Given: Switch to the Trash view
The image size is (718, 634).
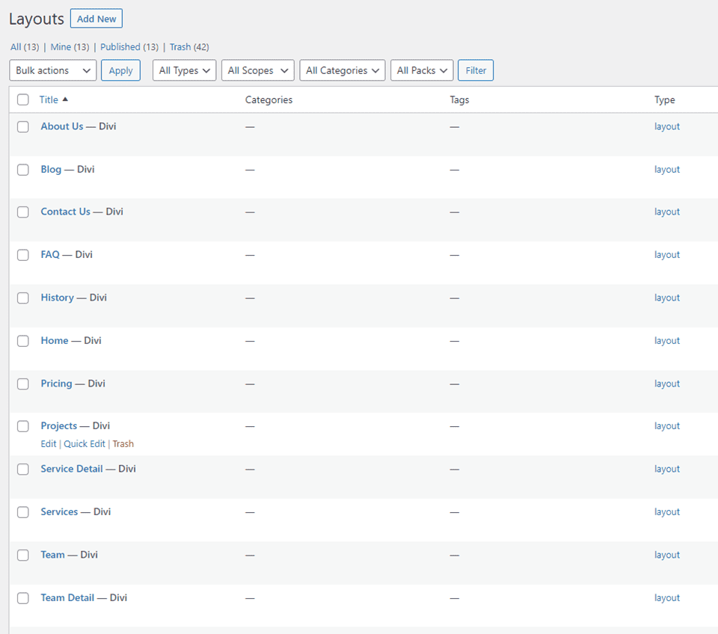Looking at the screenshot, I should coord(179,47).
